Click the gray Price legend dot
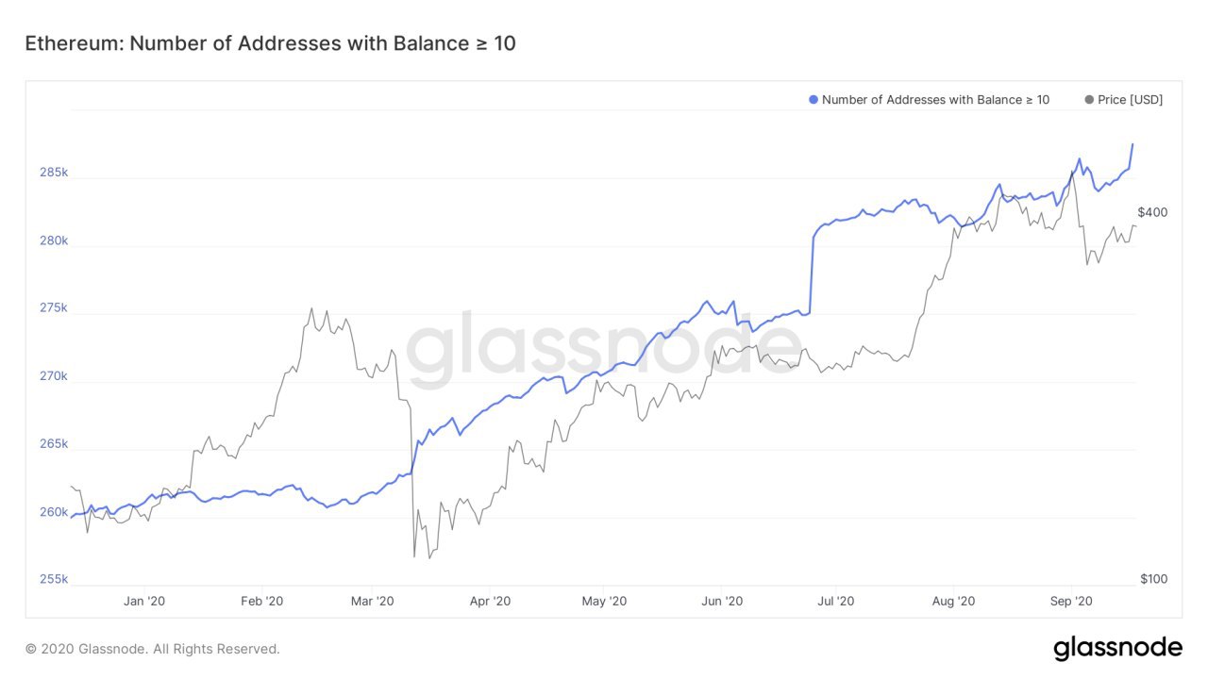 point(1089,100)
